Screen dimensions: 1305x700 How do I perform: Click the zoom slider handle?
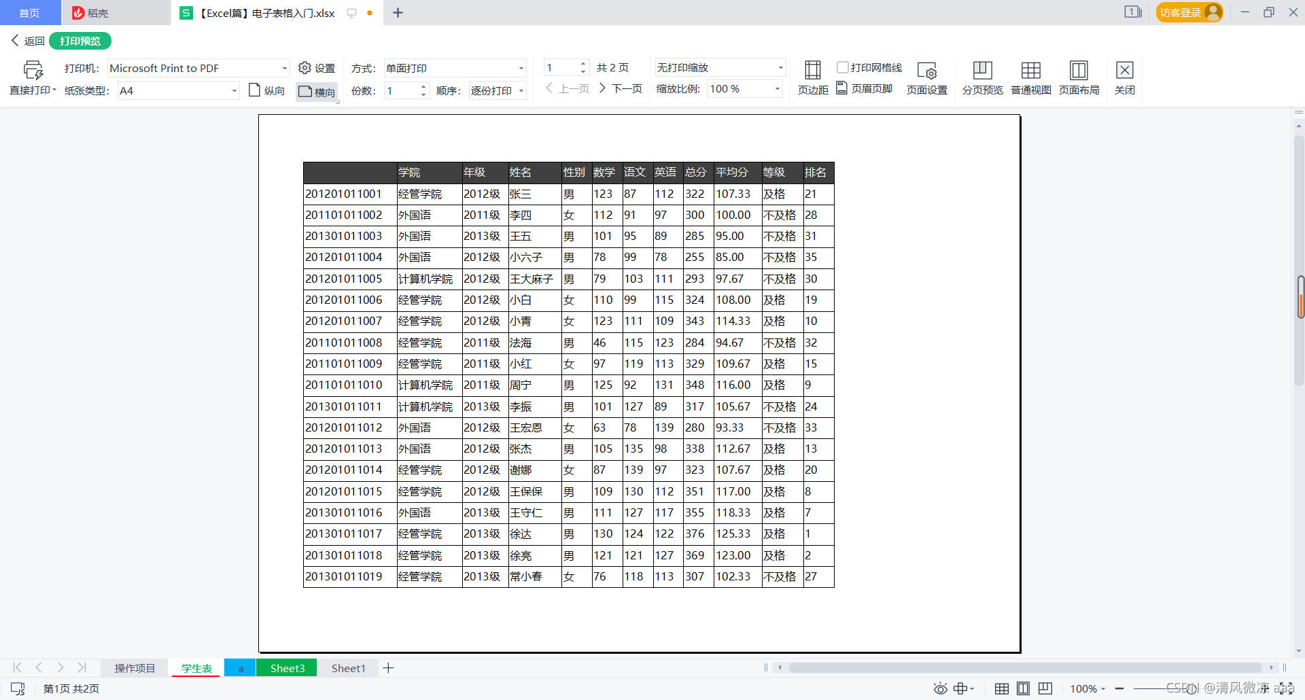click(1191, 688)
